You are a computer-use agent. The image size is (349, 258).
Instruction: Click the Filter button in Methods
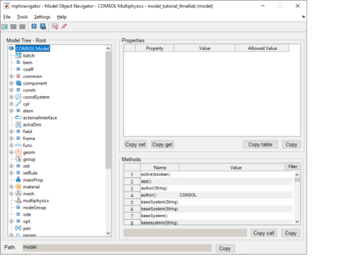click(293, 167)
